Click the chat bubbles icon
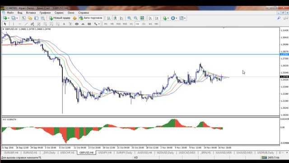The width and height of the screenshot is (289, 163). [286, 18]
